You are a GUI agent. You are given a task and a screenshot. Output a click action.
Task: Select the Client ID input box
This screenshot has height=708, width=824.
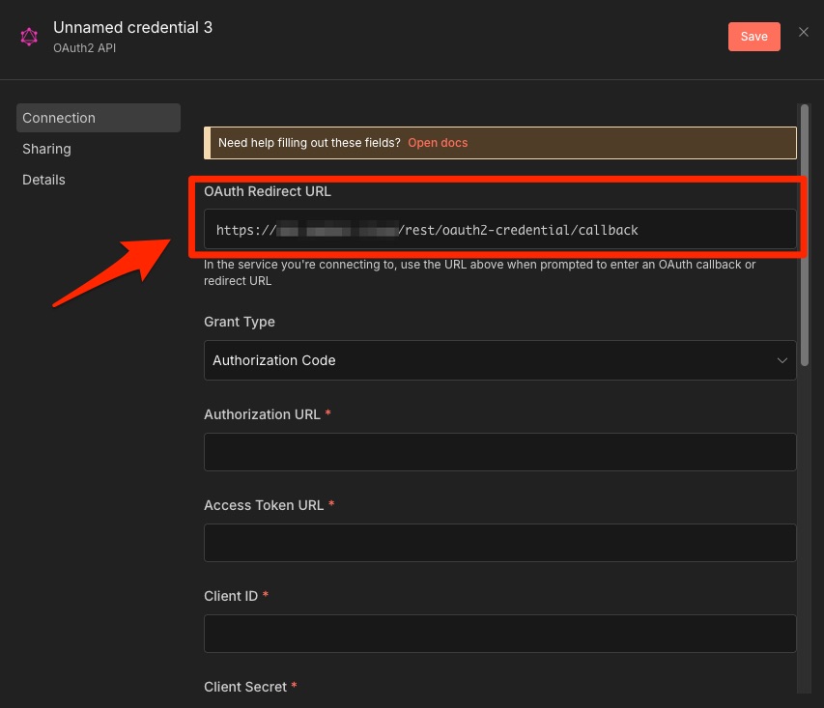click(x=499, y=633)
